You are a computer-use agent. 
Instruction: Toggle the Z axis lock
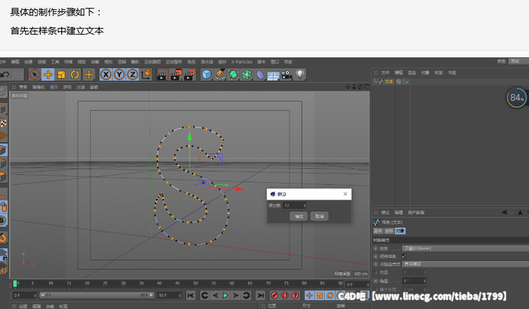(x=131, y=74)
